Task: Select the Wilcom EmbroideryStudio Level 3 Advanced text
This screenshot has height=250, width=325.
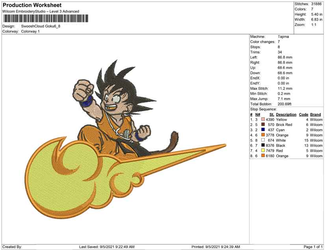Action: [41, 11]
